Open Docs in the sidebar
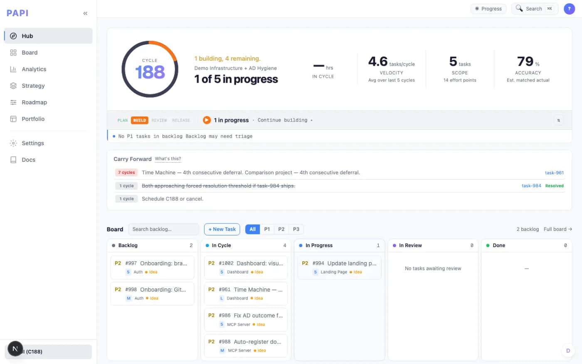 (x=48, y=160)
